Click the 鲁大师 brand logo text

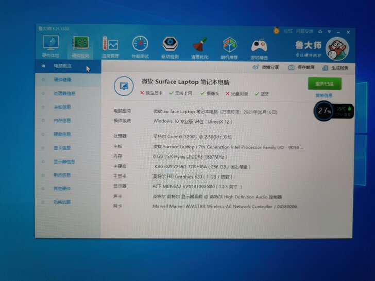309,45
